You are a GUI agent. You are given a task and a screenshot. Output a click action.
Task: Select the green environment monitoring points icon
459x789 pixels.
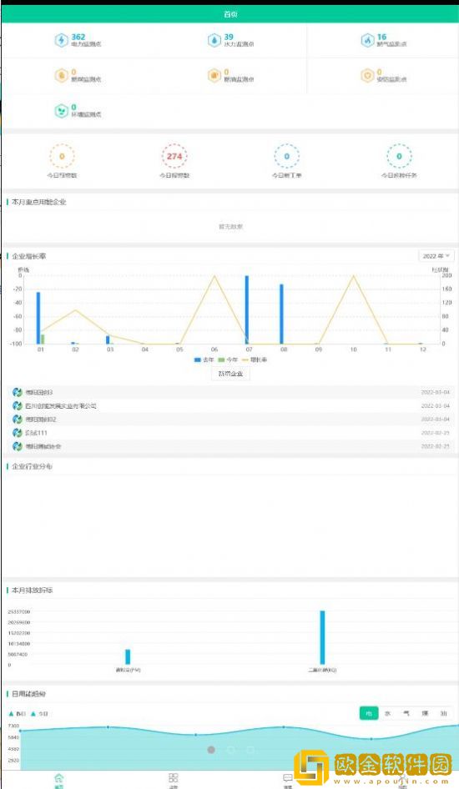pos(62,111)
